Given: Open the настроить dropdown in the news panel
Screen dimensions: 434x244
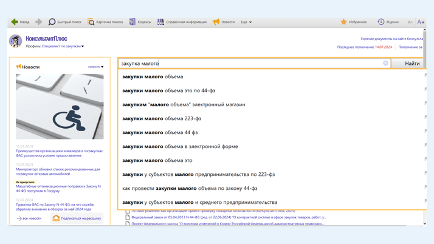Looking at the screenshot, I should click(x=95, y=67).
